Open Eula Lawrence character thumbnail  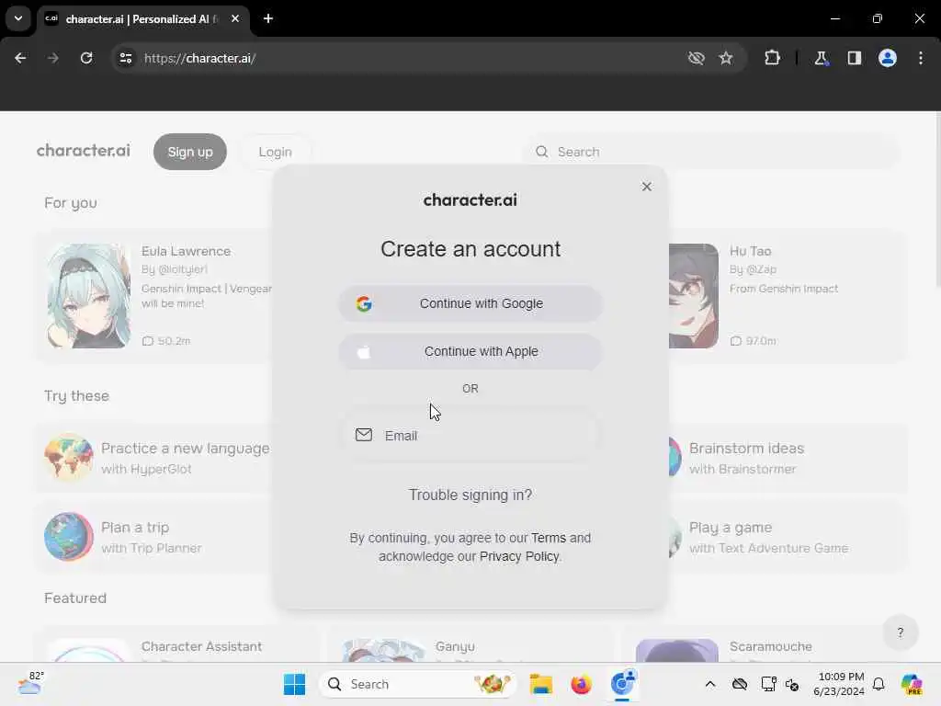coord(89,296)
